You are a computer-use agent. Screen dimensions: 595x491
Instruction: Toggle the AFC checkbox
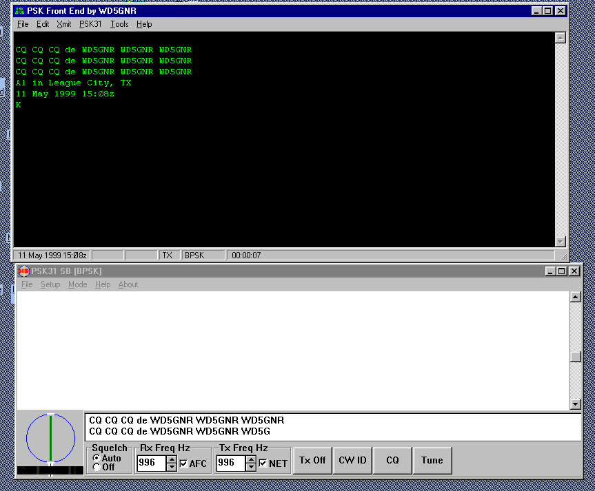[x=184, y=463]
